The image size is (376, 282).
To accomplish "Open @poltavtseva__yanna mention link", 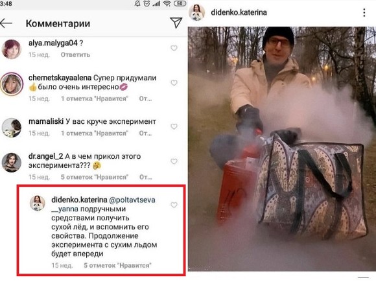I will point(103,204).
